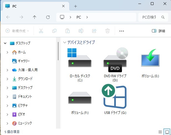Click the Rename icon in toolbar
The image size is (171, 135).
81,31
